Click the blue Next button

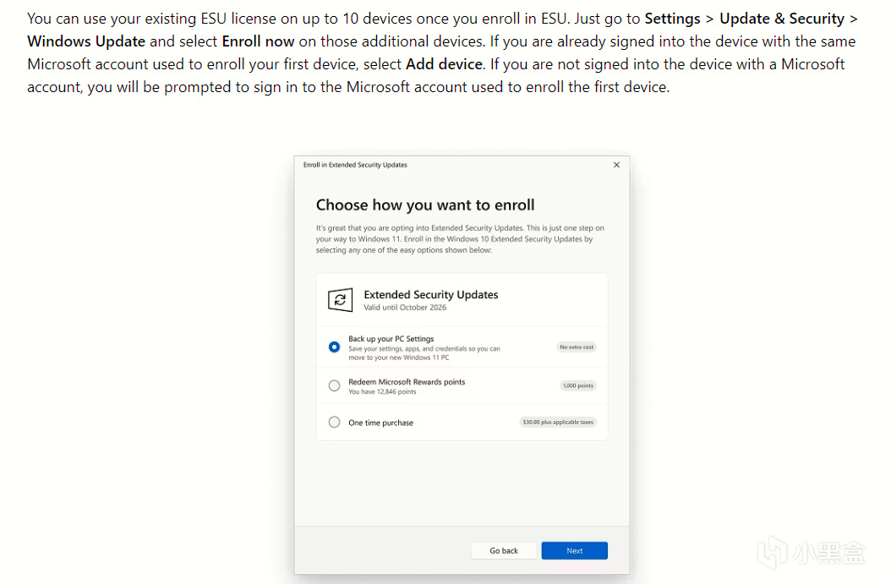click(575, 550)
